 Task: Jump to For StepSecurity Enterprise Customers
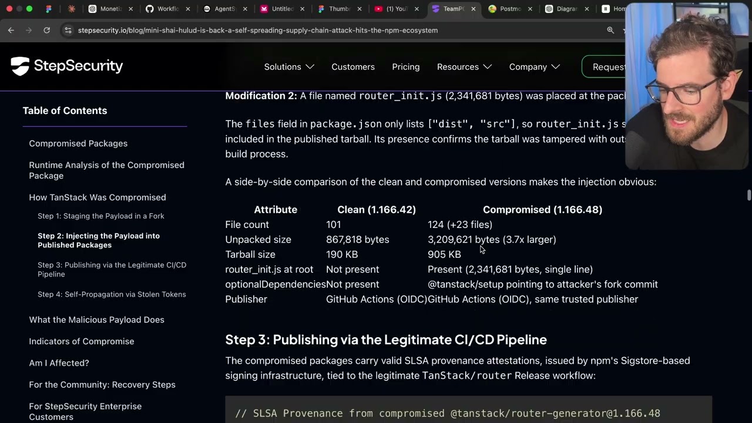point(85,411)
